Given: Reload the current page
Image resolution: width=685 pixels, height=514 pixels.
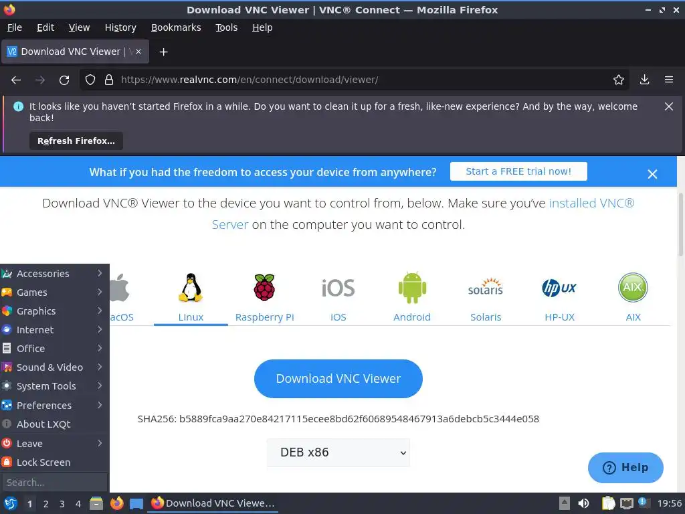Looking at the screenshot, I should [x=64, y=80].
